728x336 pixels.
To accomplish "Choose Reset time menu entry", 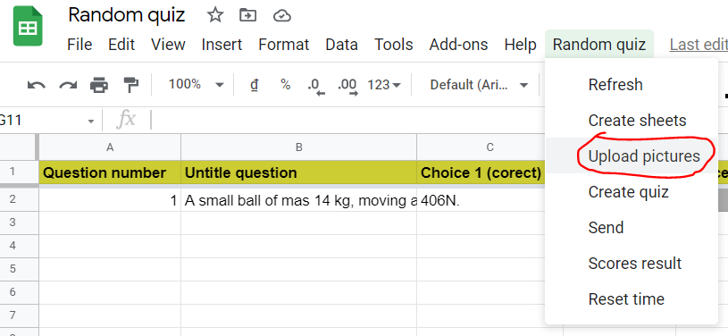I will point(632,298).
